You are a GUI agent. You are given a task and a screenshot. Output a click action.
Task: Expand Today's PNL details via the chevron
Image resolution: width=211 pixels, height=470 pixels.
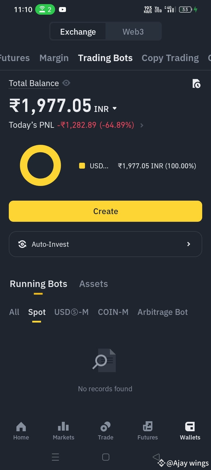click(x=142, y=125)
